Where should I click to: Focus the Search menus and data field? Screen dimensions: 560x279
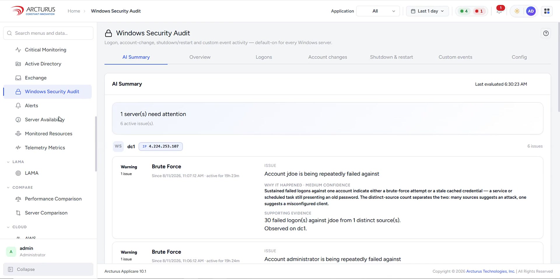pos(48,33)
